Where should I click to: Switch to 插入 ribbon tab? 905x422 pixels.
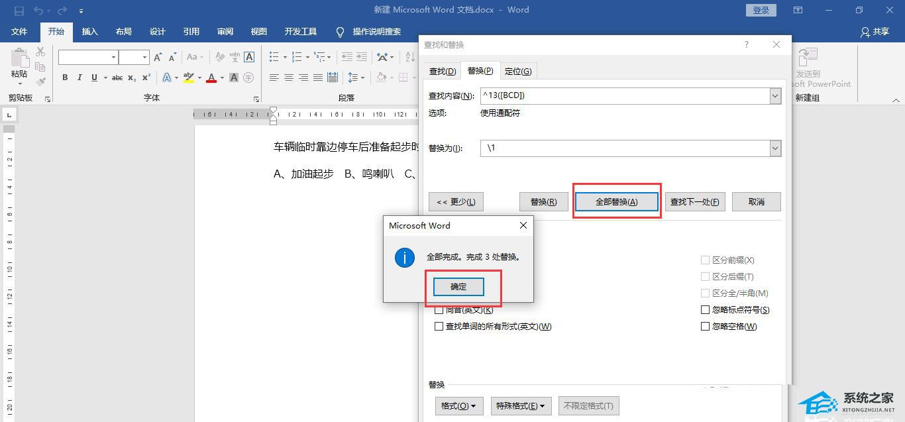point(89,32)
